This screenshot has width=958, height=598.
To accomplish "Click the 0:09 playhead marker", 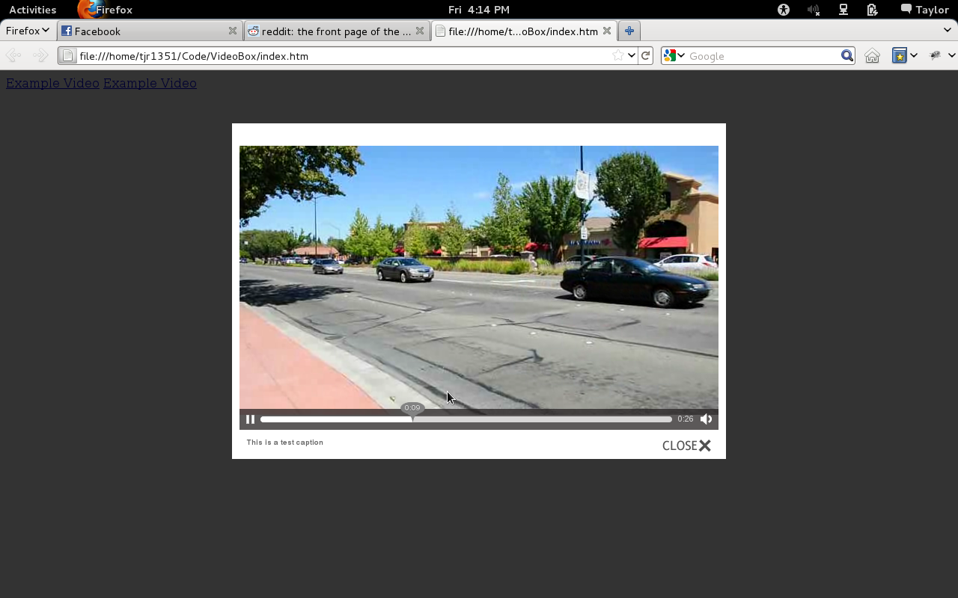I will [x=412, y=408].
